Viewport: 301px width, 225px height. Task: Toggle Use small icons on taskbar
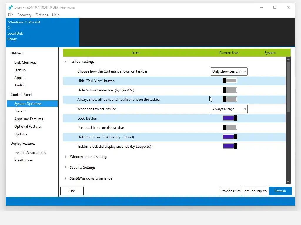[230, 127]
